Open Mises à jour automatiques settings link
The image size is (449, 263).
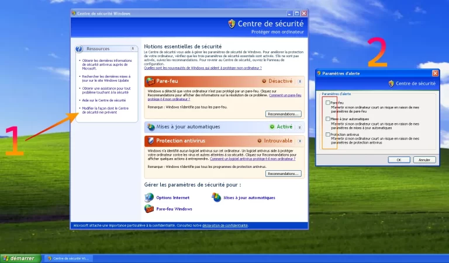(x=249, y=198)
